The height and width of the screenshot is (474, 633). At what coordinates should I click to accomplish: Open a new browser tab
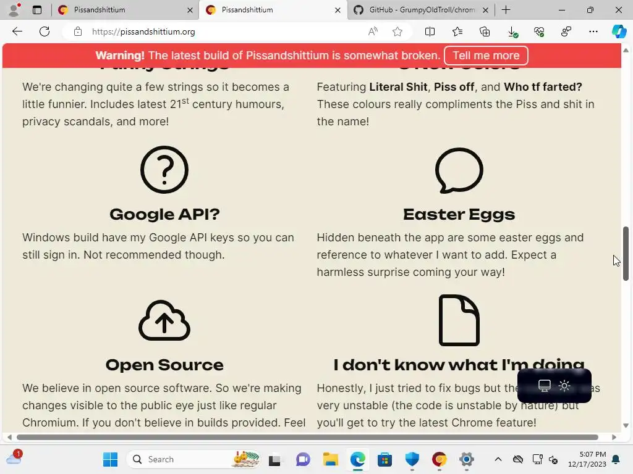(506, 10)
